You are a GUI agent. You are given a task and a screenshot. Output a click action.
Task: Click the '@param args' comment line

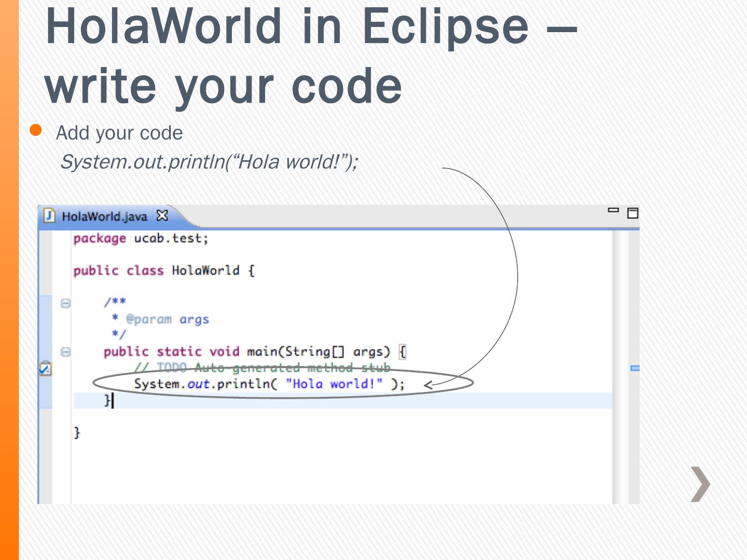[160, 319]
